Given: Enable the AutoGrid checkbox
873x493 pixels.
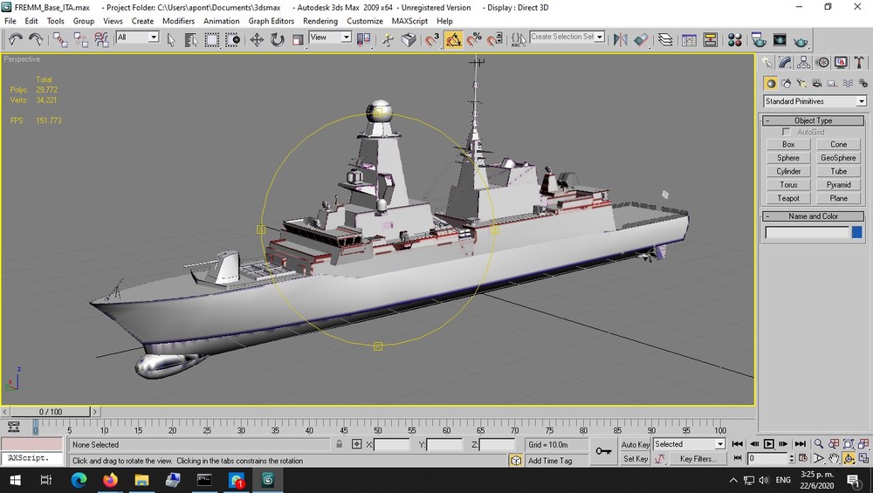Looking at the screenshot, I should click(787, 132).
